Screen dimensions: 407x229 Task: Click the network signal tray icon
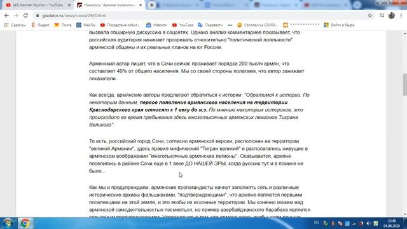354,223
